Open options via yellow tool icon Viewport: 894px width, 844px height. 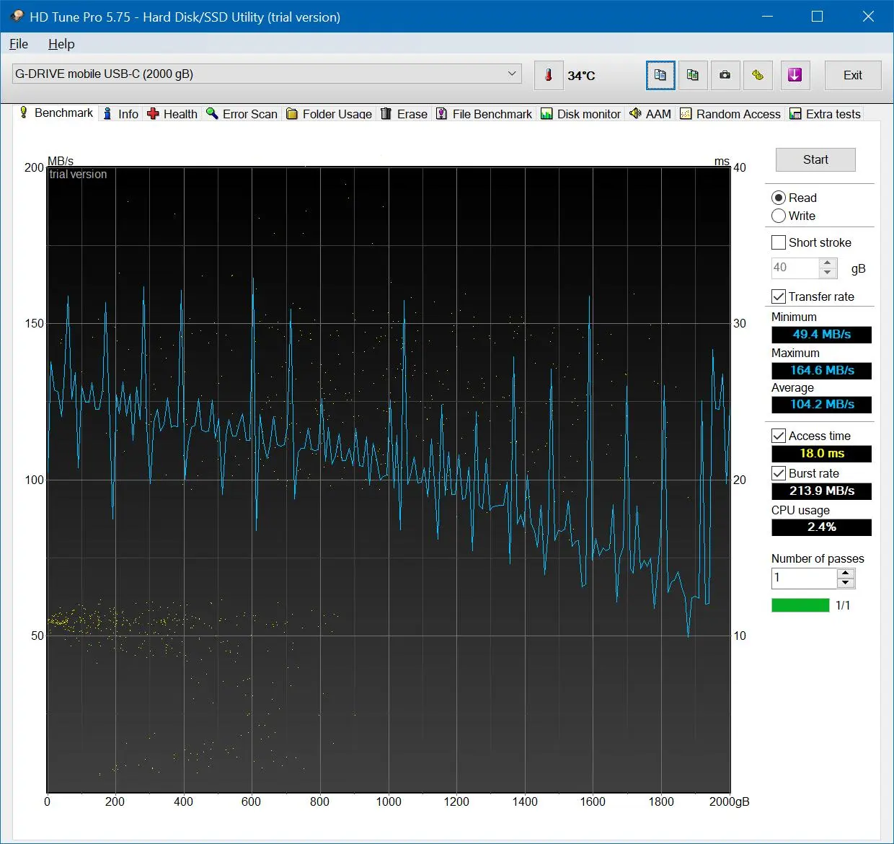point(758,75)
